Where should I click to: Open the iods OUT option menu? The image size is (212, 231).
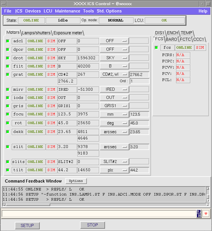tap(114, 98)
